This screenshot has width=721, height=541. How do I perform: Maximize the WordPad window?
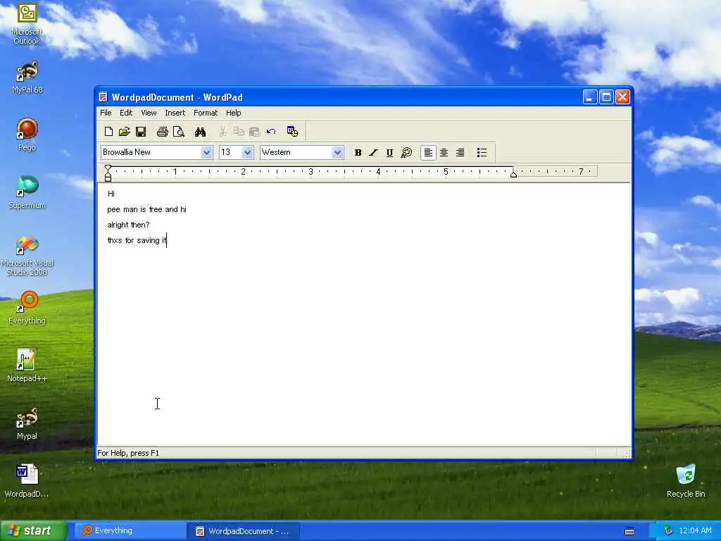click(x=606, y=97)
